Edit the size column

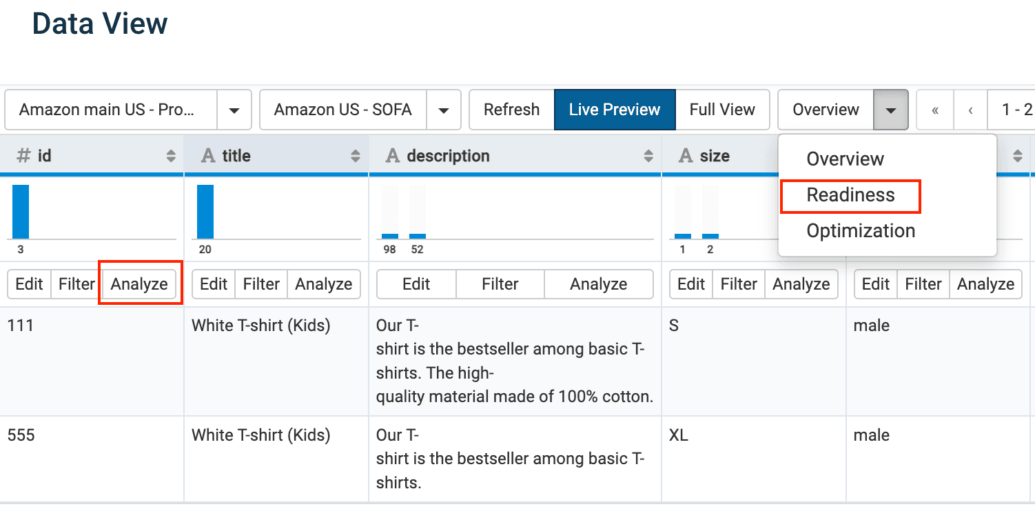[x=691, y=284]
